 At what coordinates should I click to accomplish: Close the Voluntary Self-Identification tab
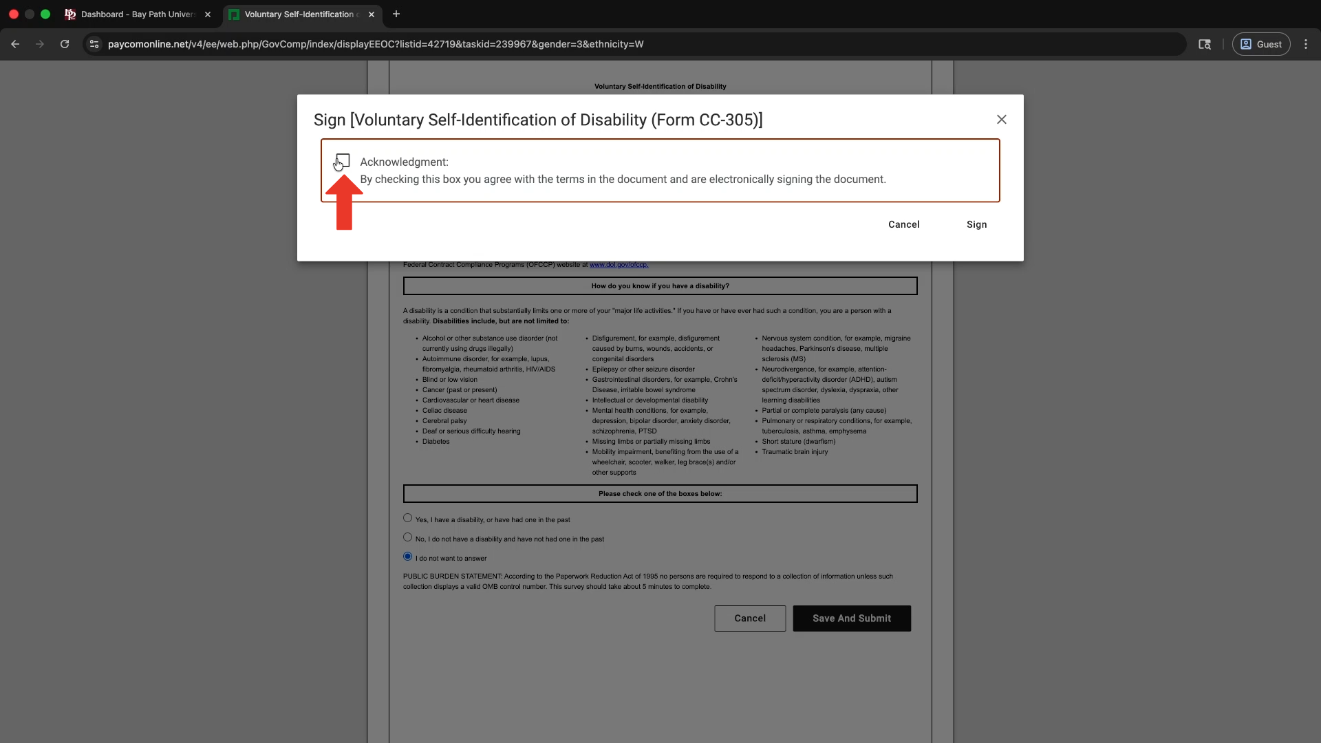click(x=372, y=14)
